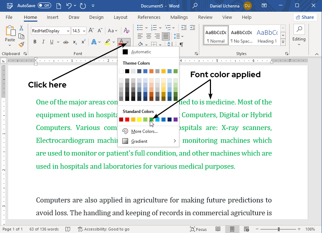
Task: Open the Layout ribbon tab
Action: click(x=121, y=17)
